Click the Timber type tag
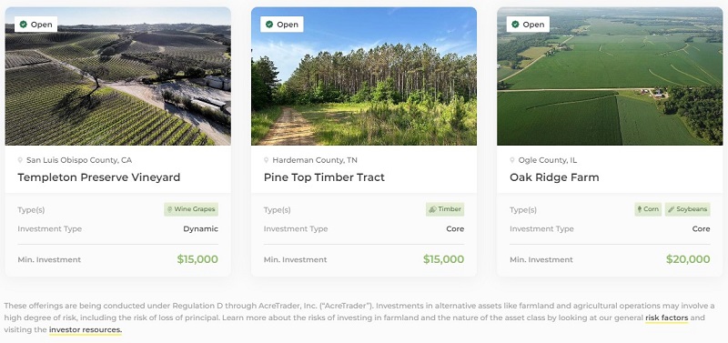 tap(445, 209)
